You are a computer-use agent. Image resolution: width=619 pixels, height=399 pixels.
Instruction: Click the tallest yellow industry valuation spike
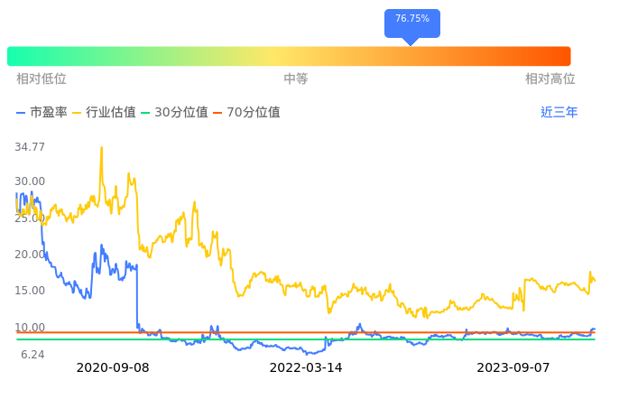coord(101,148)
